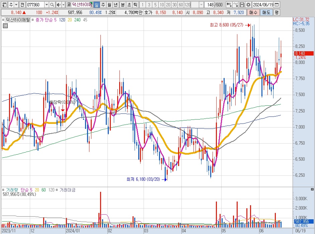Select the daily '일' period tab
The image size is (315, 234).
tap(97, 5)
